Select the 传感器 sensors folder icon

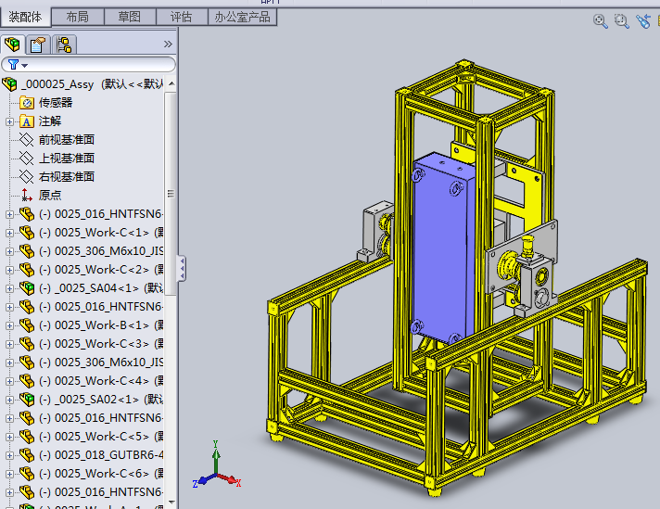tap(27, 103)
